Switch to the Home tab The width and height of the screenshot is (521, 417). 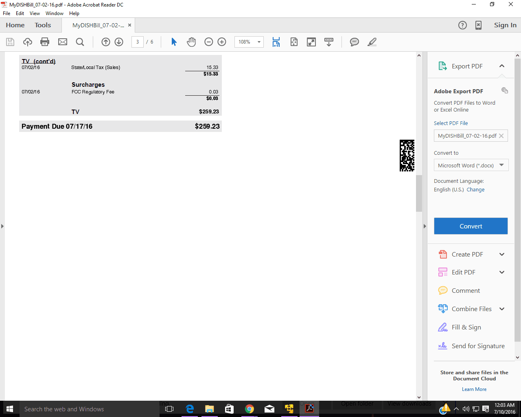(x=15, y=25)
